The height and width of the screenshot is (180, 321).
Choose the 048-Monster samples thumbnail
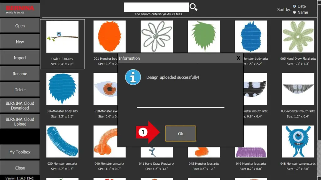[x=298, y=142]
